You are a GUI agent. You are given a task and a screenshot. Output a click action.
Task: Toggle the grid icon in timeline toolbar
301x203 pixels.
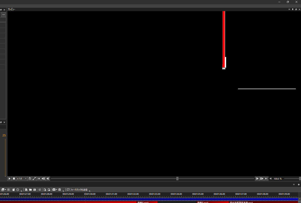click(8, 190)
